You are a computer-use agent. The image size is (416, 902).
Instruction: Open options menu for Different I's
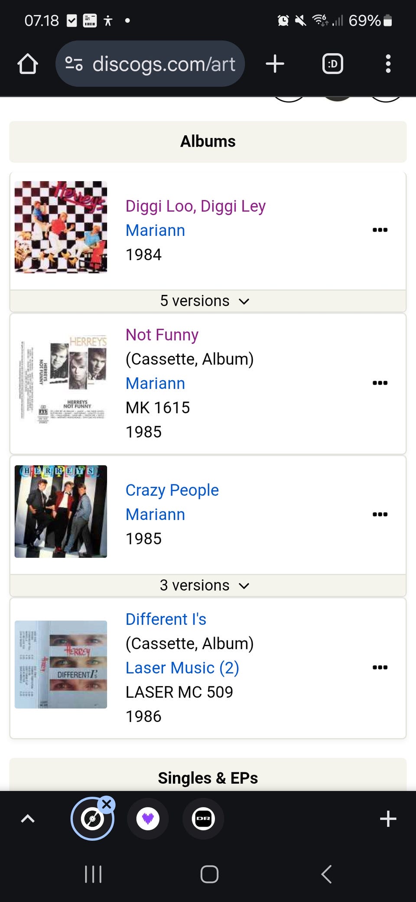coord(380,667)
